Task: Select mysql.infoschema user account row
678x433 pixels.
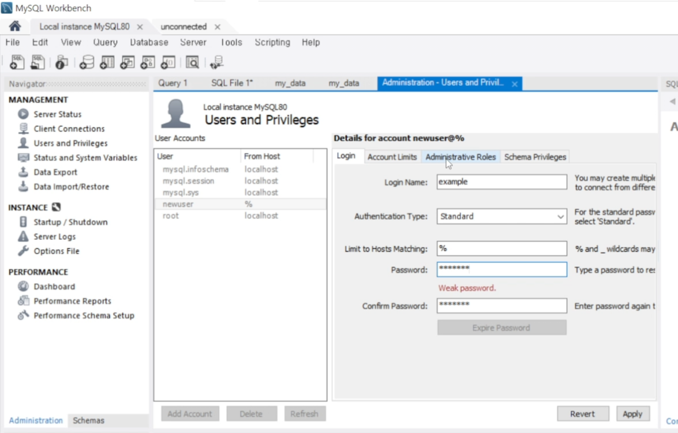Action: click(x=240, y=170)
